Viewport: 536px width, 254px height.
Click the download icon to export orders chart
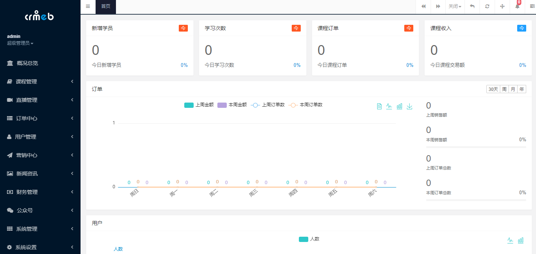[x=410, y=106]
